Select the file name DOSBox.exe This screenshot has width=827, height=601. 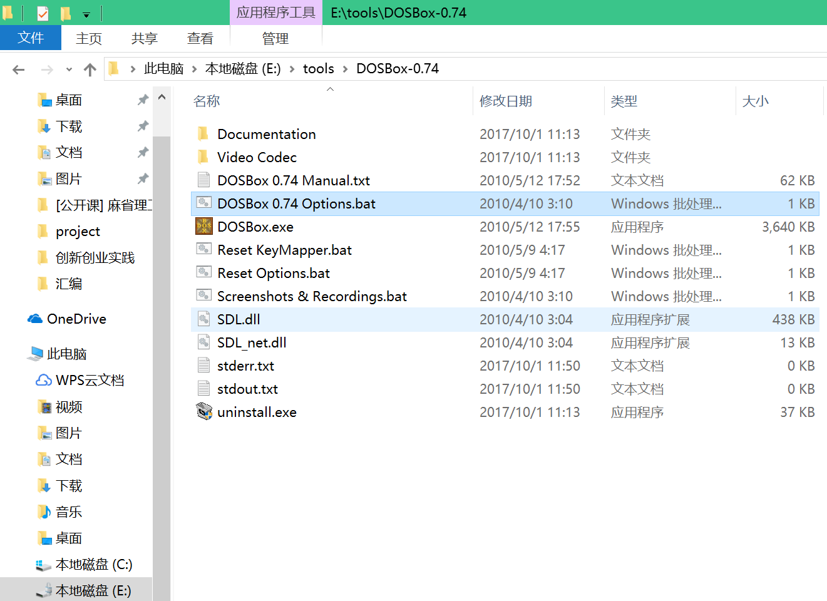pyautogui.click(x=255, y=227)
